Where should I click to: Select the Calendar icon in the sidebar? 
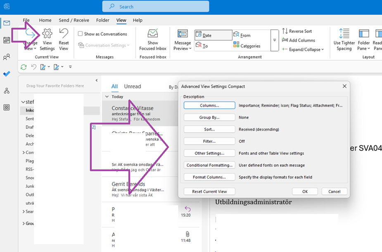pos(7,40)
